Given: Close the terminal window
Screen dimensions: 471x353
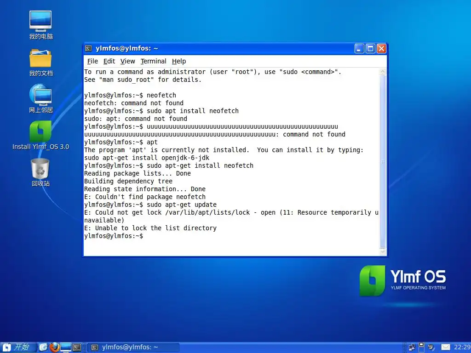Looking at the screenshot, I should point(381,49).
